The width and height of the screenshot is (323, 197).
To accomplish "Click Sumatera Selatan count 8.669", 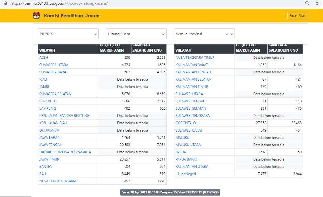I will 161,94.
